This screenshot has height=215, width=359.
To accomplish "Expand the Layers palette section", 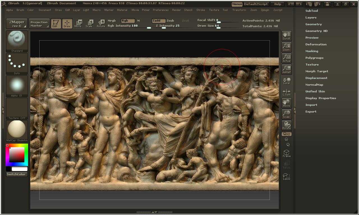I will tap(311, 17).
